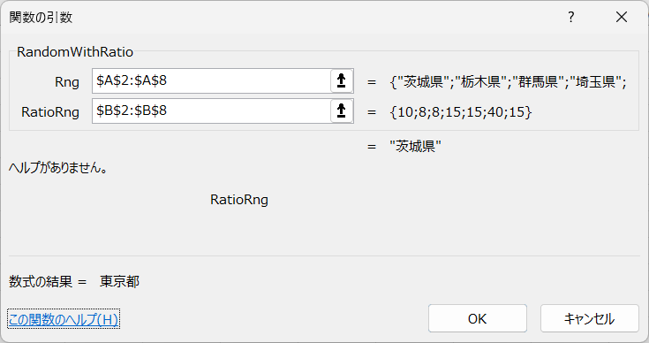Click the ヘルプがありません。 message
Image resolution: width=649 pixels, height=343 pixels.
58,167
